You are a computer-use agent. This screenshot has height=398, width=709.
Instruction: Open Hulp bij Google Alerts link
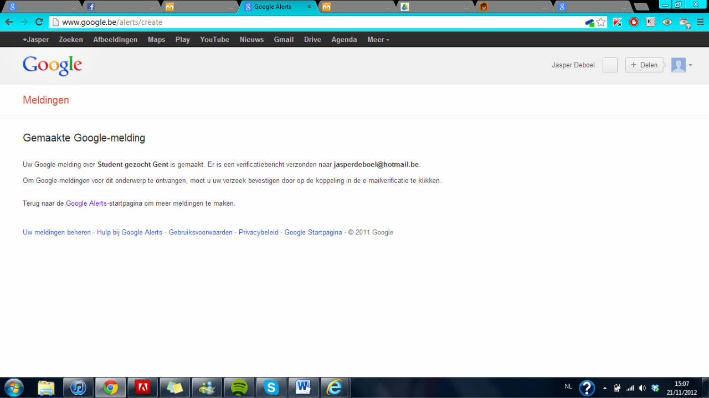click(130, 233)
